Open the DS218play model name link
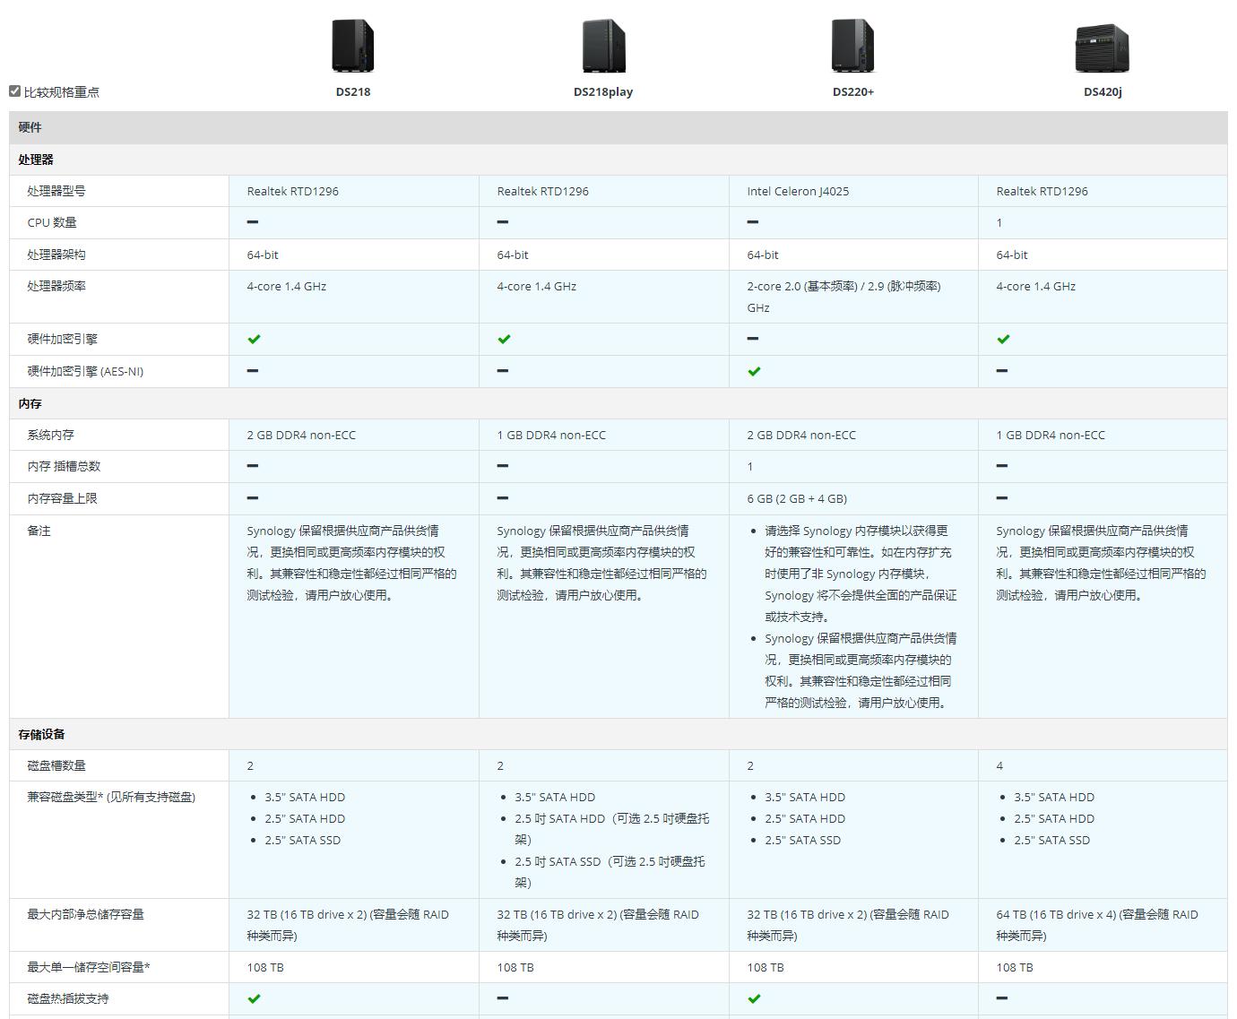Viewport: 1237px width, 1019px height. coord(603,91)
